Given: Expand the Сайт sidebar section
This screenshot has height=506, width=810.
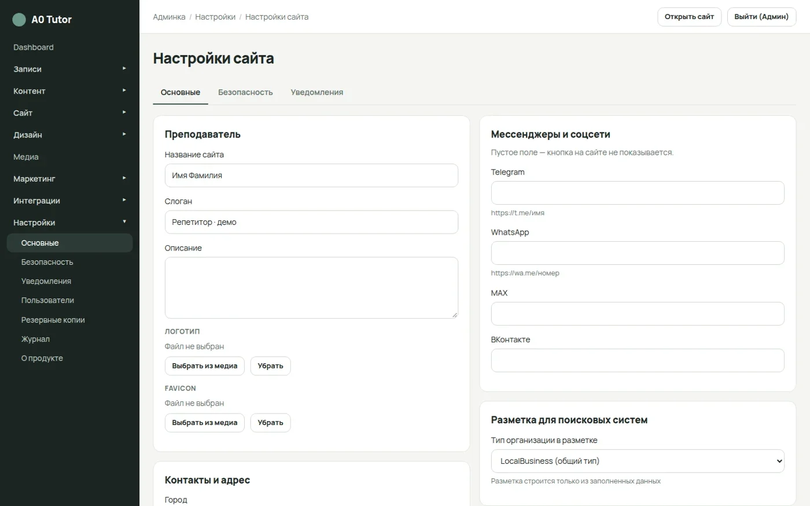Looking at the screenshot, I should pyautogui.click(x=69, y=113).
